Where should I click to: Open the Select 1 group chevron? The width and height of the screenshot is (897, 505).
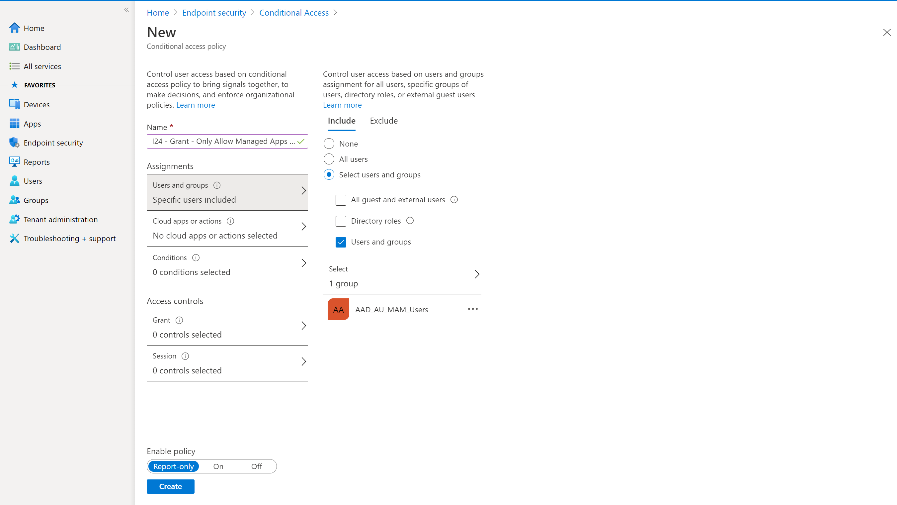tap(477, 274)
